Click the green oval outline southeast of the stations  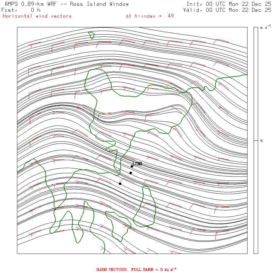[144, 207]
